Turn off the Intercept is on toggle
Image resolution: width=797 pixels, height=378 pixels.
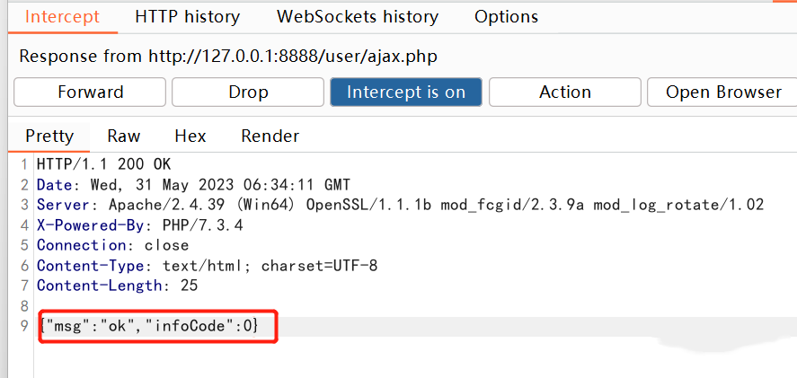click(x=406, y=92)
